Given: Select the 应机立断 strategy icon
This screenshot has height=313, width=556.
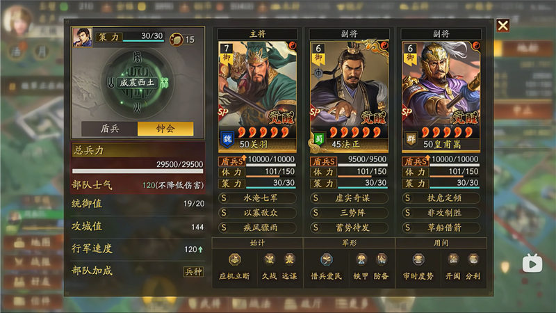Looking at the screenshot, I should point(234,259).
